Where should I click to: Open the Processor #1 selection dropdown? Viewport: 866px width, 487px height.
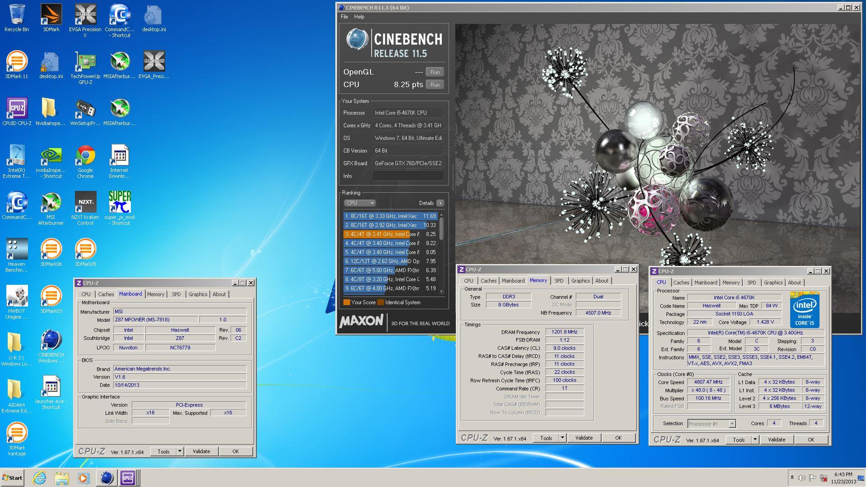point(712,424)
